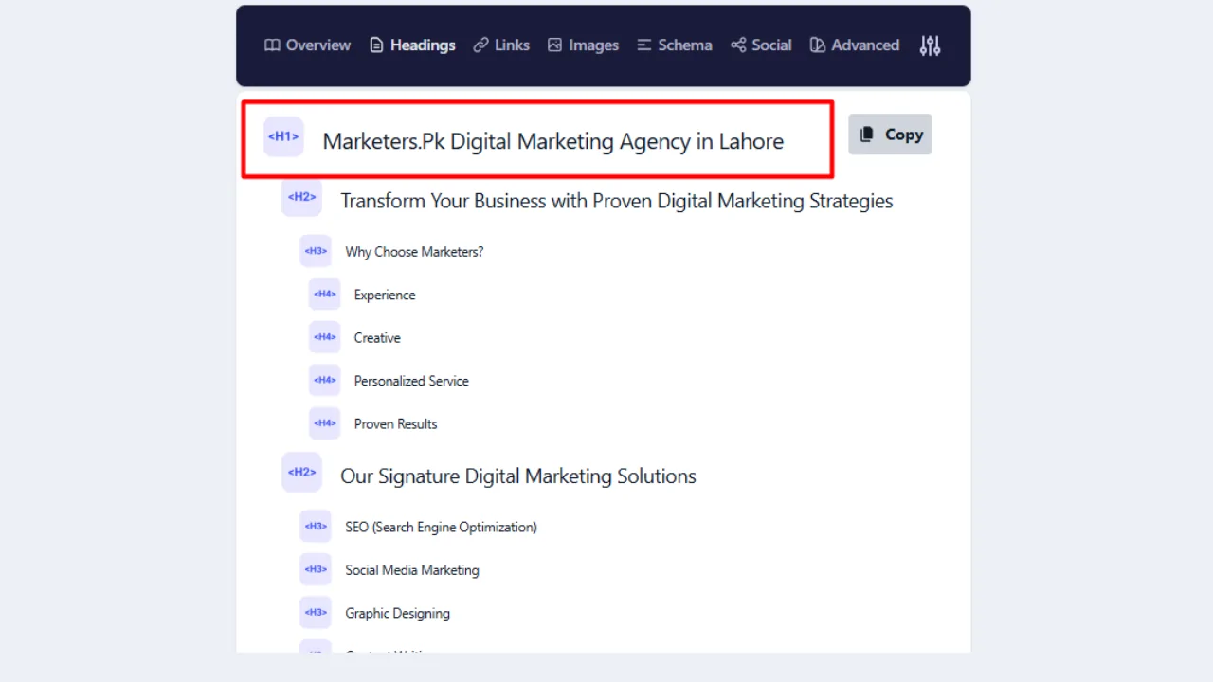
Task: Click the H4 badge beside Proven Results
Action: (325, 423)
